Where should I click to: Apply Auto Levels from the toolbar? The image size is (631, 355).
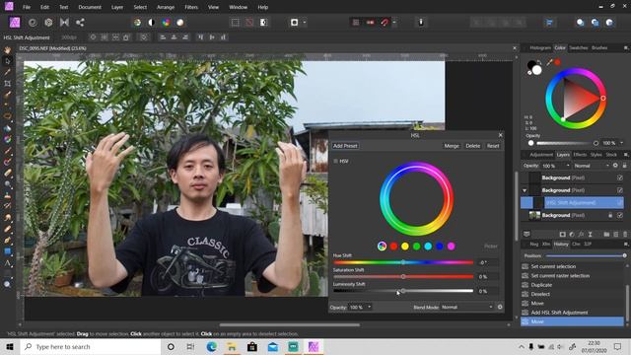pyautogui.click(x=137, y=23)
